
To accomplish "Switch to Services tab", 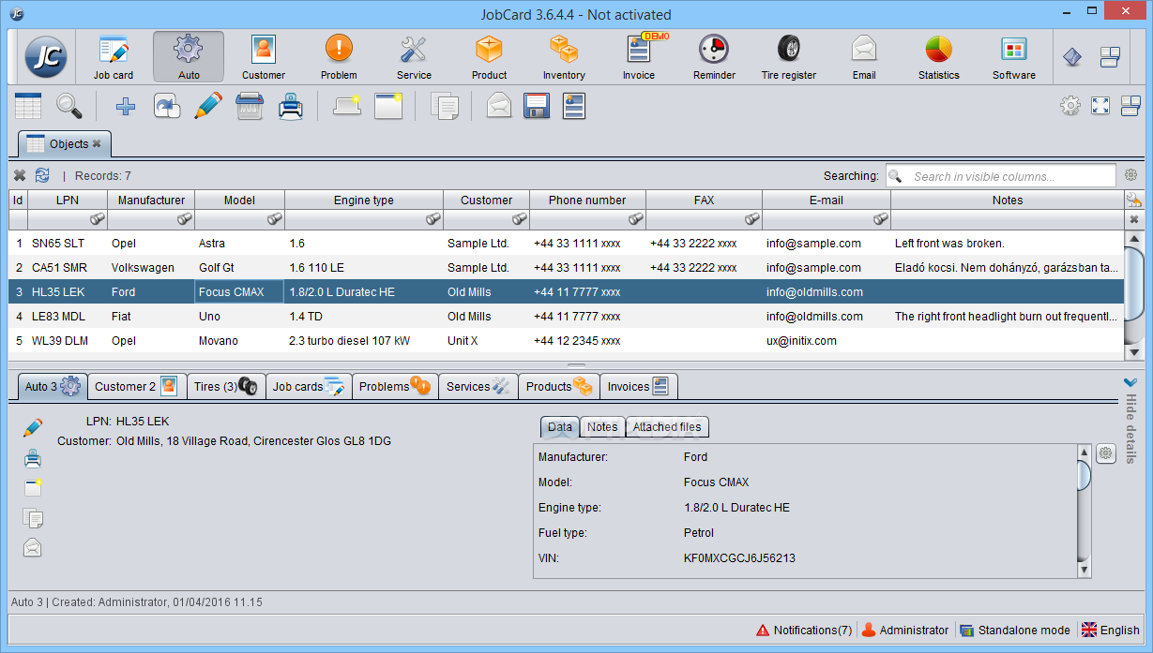I will click(478, 386).
